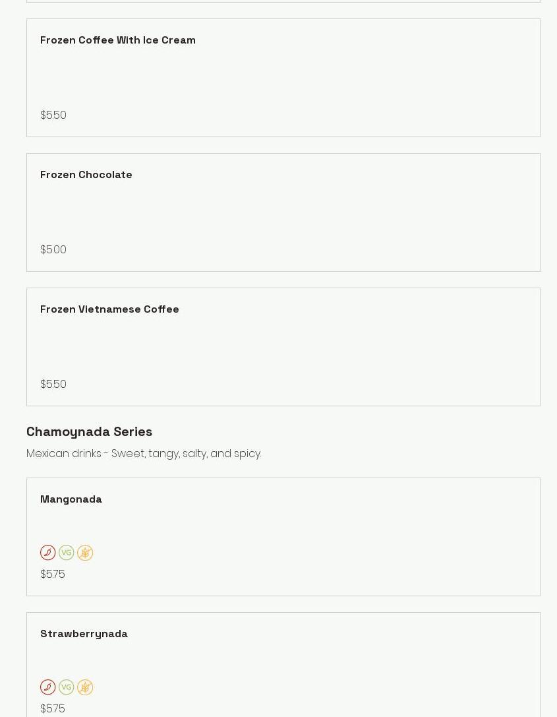Viewport: 557px width, 717px height.
Task: Click the Chamoynada Series section heading
Action: click(90, 431)
